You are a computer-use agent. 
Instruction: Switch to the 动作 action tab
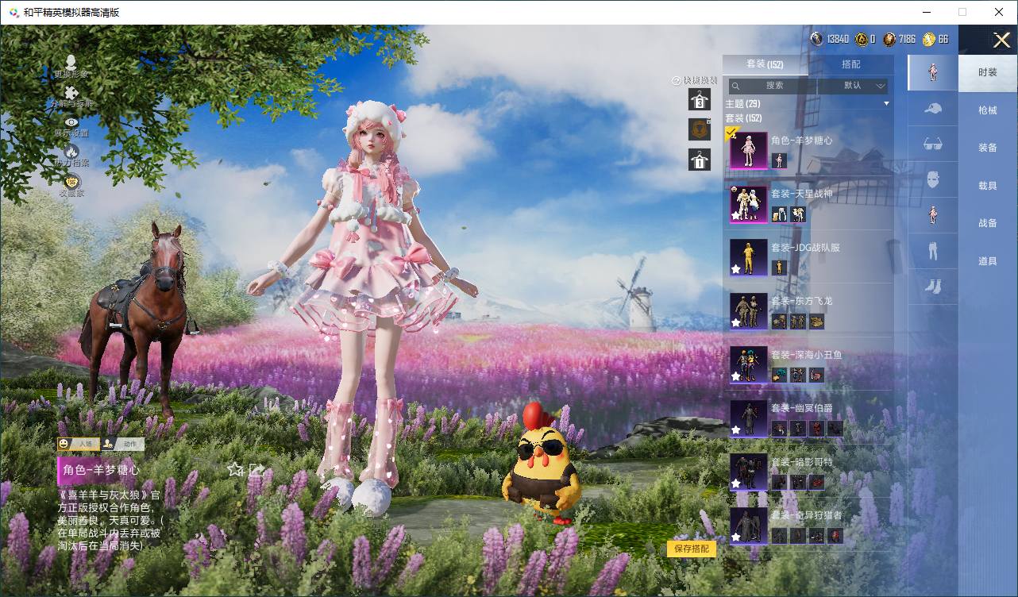pyautogui.click(x=122, y=444)
